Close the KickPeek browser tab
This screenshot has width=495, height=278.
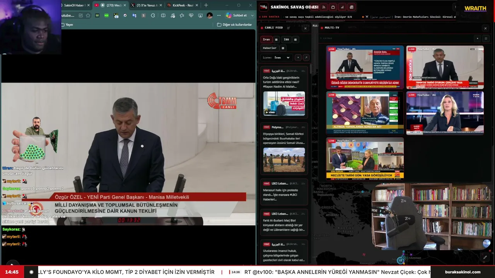(x=197, y=5)
